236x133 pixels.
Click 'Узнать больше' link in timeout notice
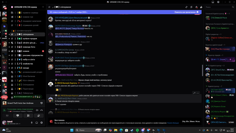(173, 123)
